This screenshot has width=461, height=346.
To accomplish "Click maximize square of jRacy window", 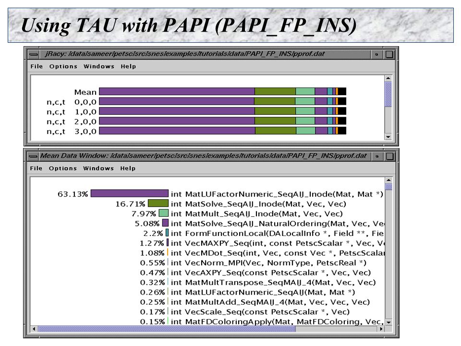I will point(389,54).
